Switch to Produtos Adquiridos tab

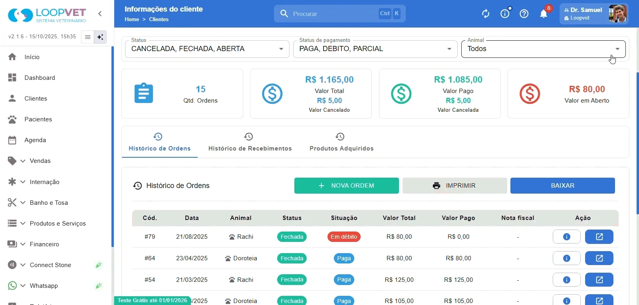341,142
